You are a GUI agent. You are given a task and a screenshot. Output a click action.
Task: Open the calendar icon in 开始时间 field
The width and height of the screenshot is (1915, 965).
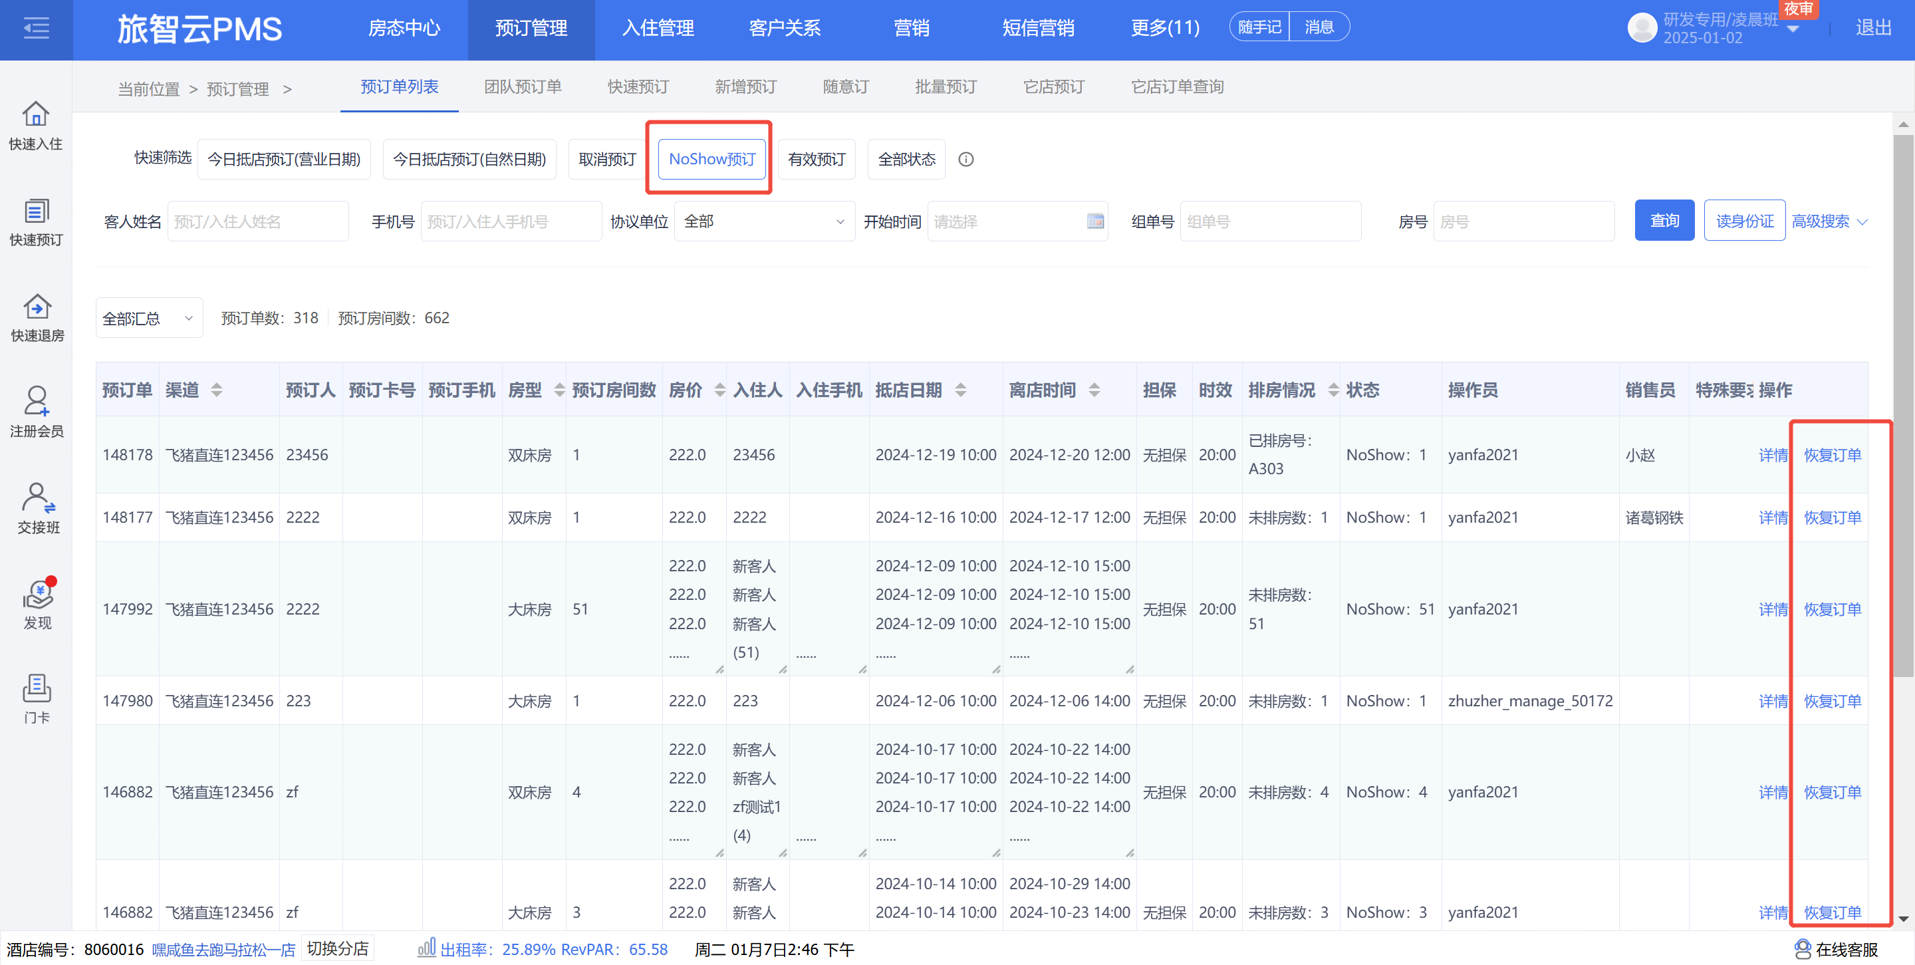pyautogui.click(x=1095, y=221)
